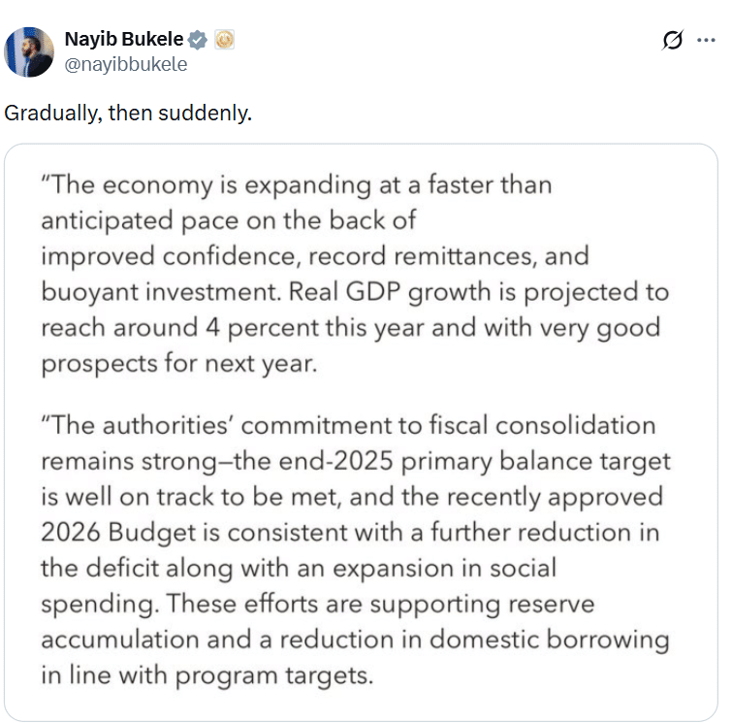This screenshot has width=732, height=723.
Task: Click the gold government affiliation seal badge
Action: point(224,40)
